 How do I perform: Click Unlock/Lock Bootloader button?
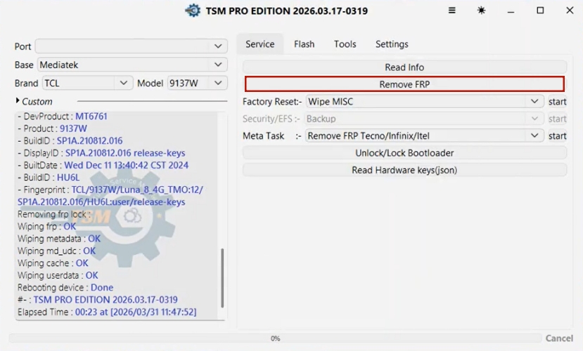[404, 153]
